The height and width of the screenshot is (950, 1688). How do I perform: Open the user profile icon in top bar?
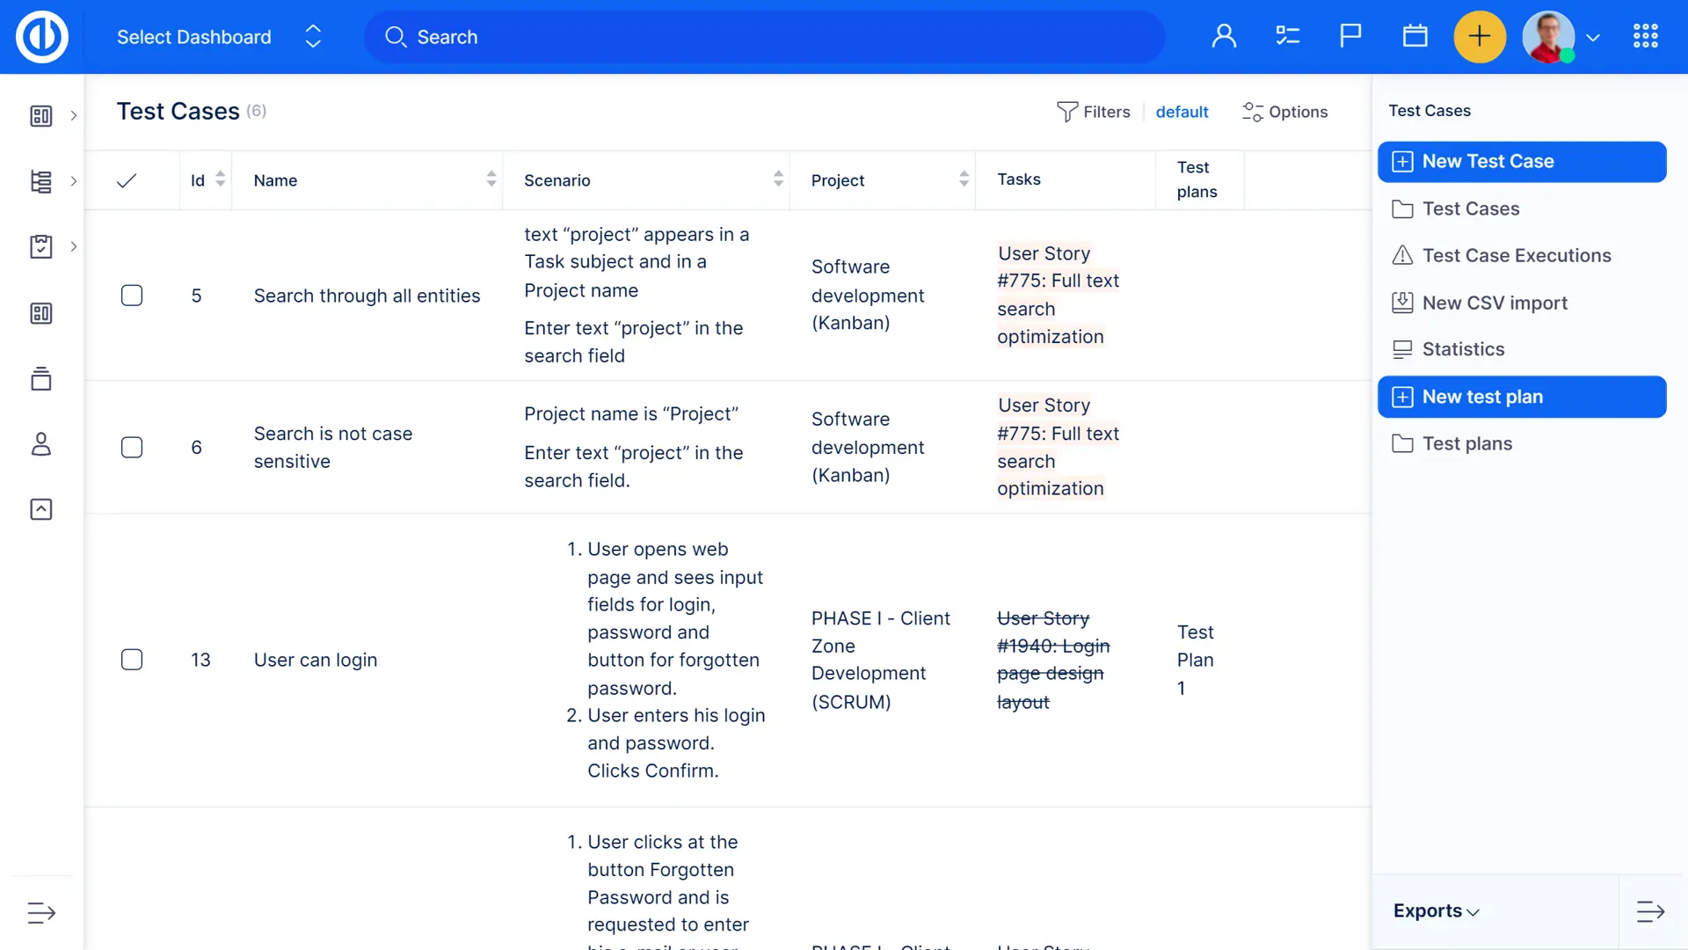pyautogui.click(x=1224, y=36)
